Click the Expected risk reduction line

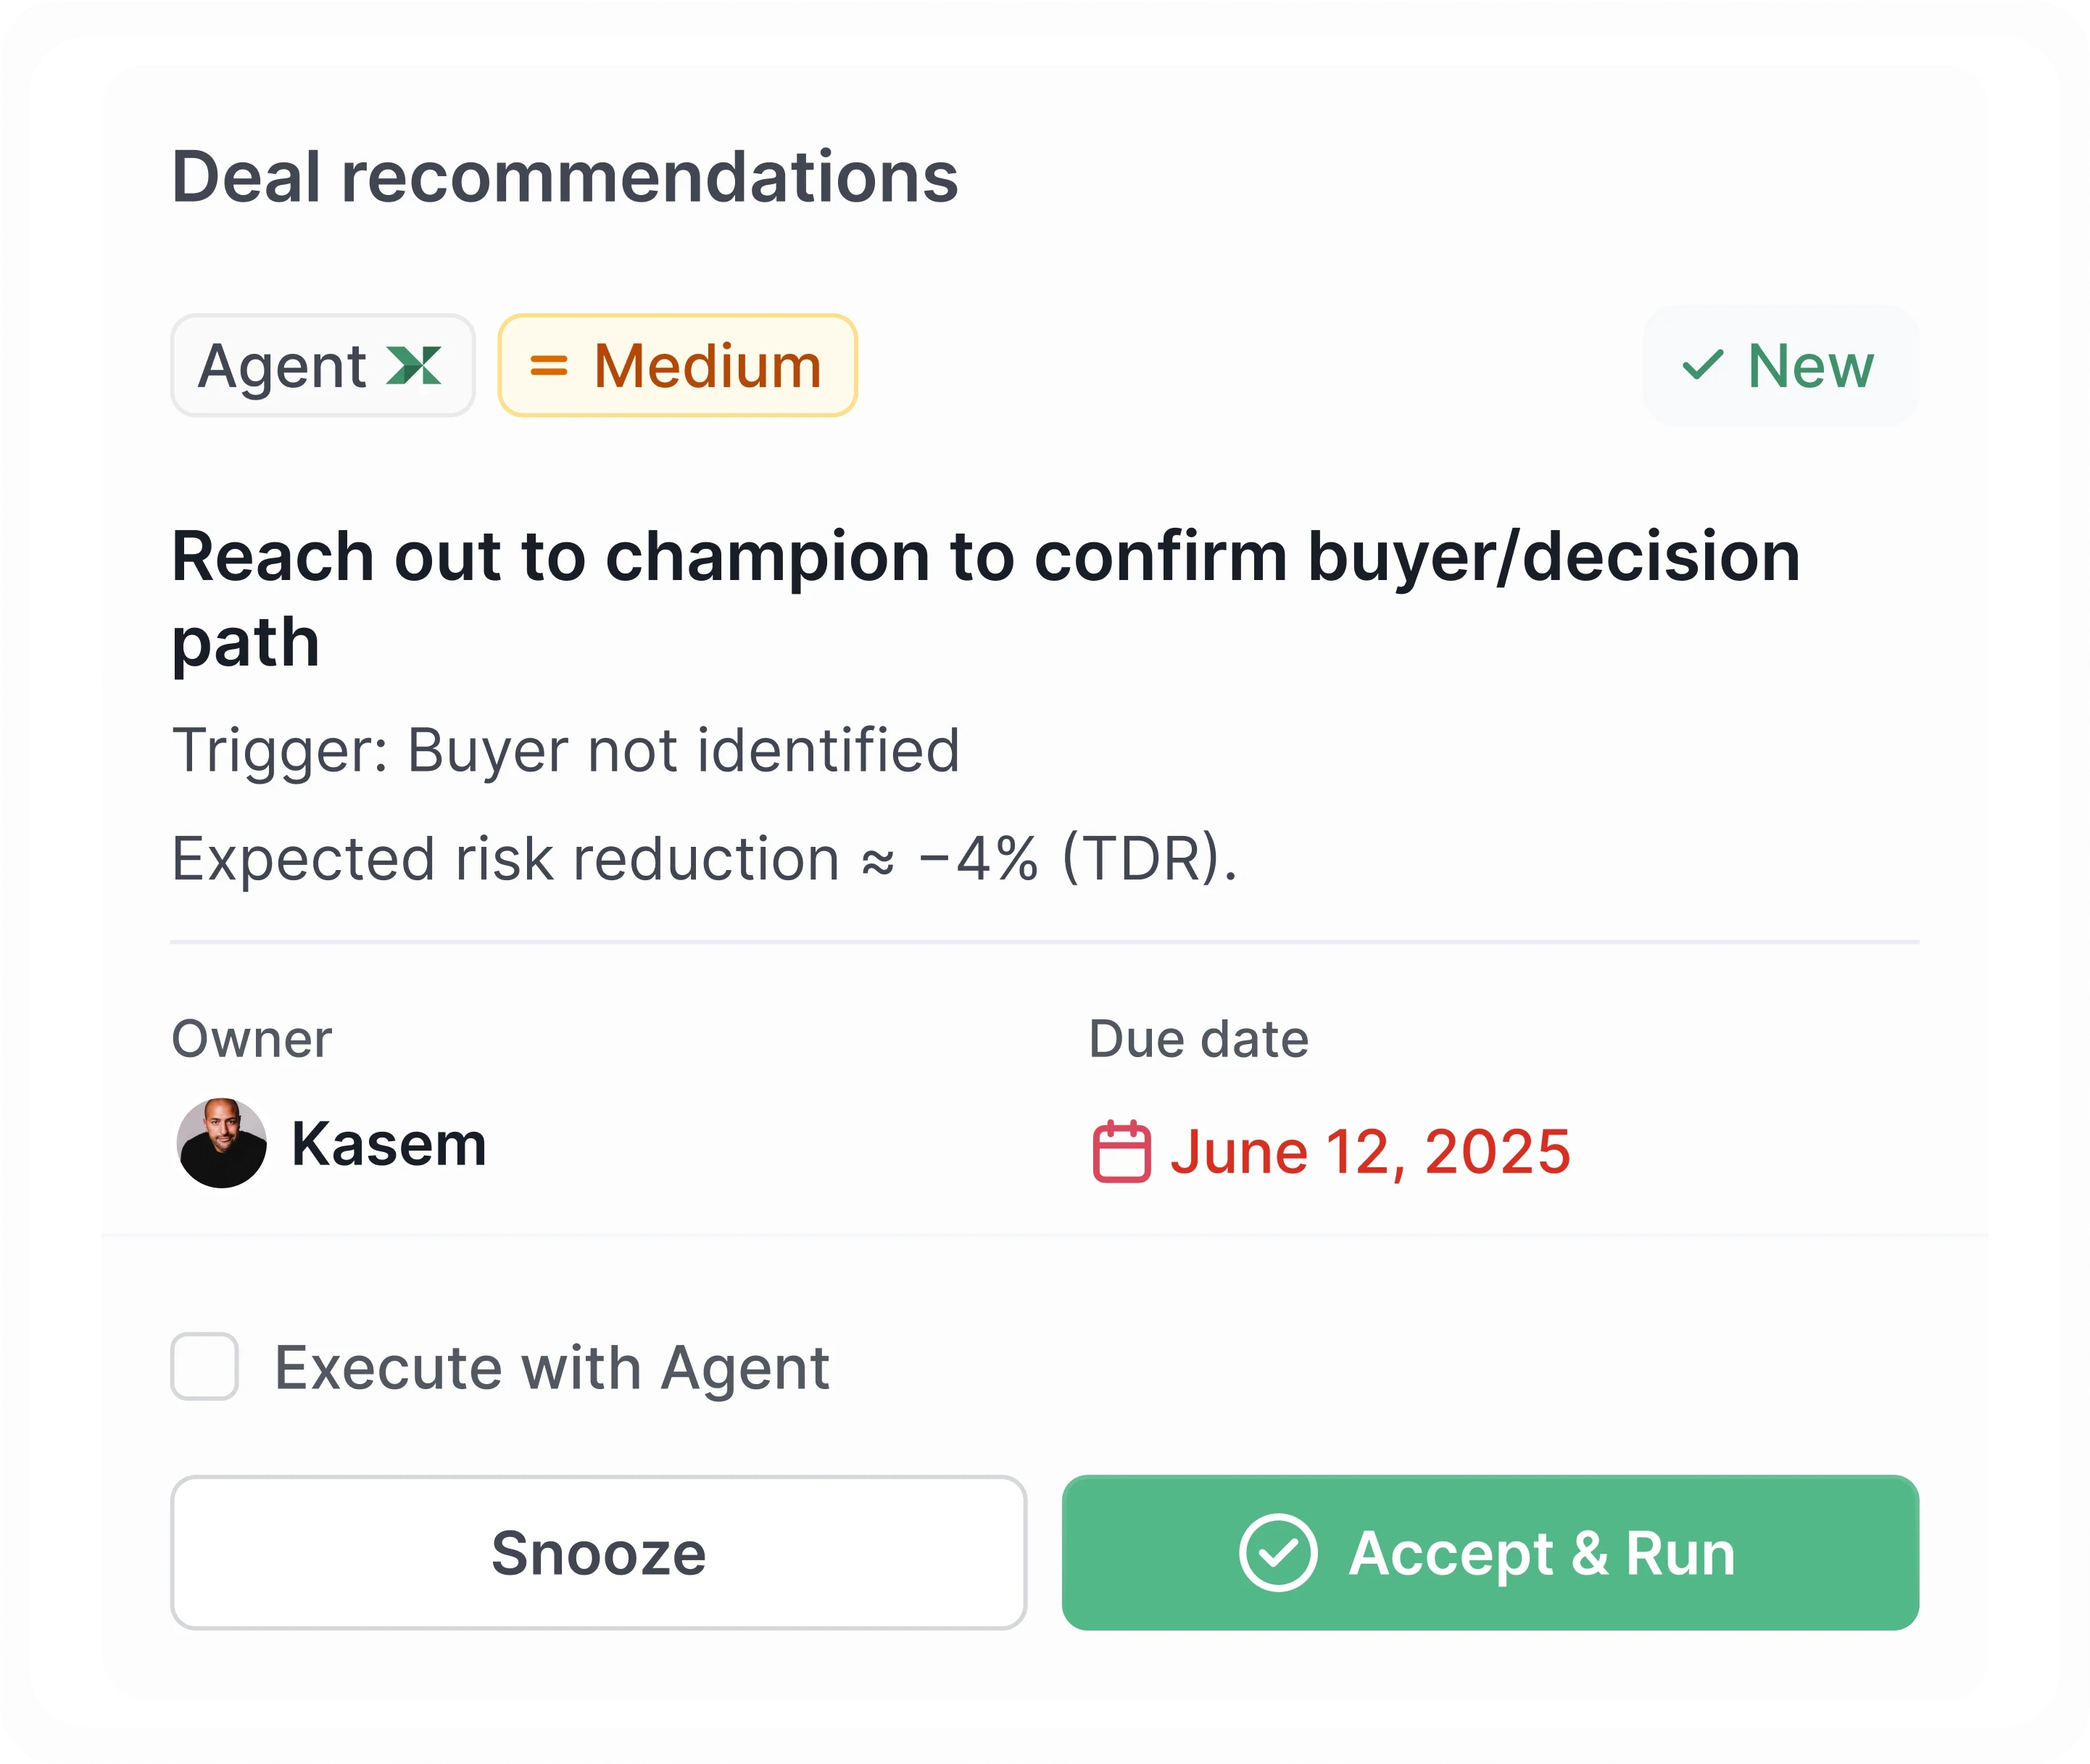click(x=705, y=859)
